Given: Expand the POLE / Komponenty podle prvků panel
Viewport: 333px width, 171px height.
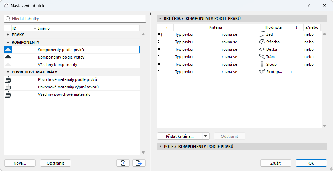Looking at the screenshot, I should coord(160,147).
